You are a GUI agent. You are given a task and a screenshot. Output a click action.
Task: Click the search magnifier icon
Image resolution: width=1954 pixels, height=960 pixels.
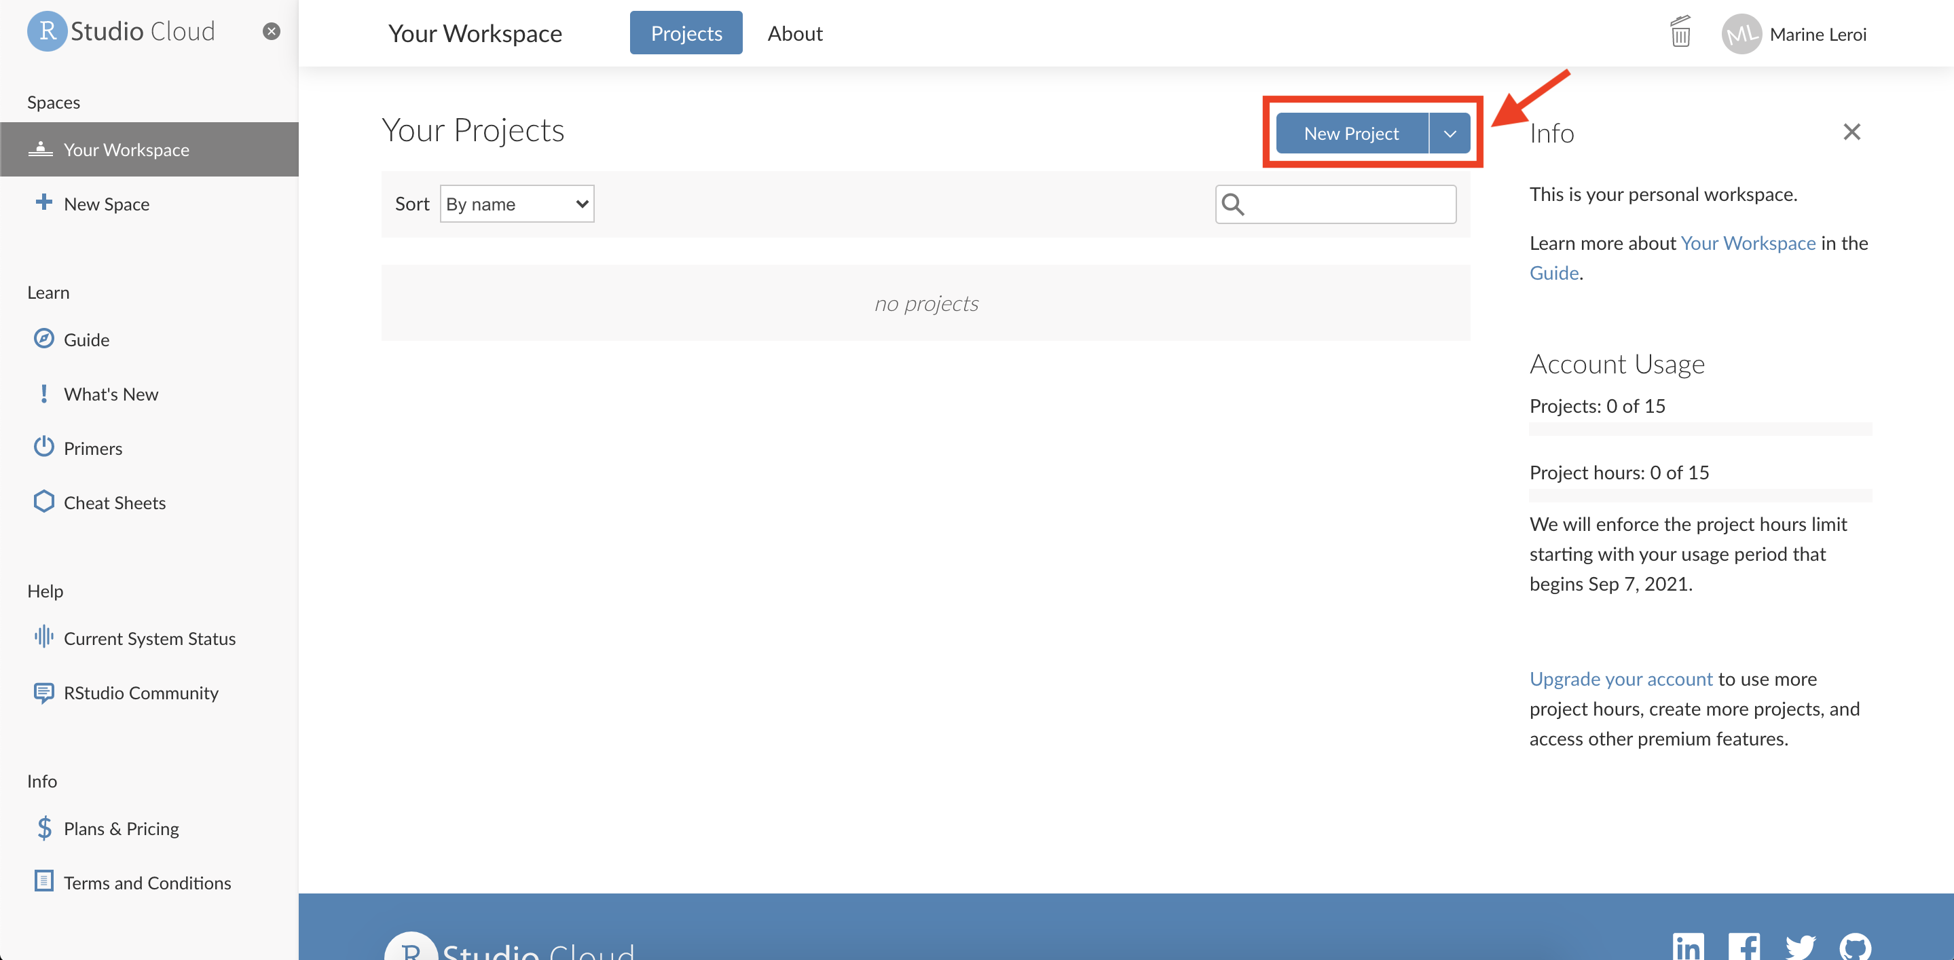(1234, 204)
